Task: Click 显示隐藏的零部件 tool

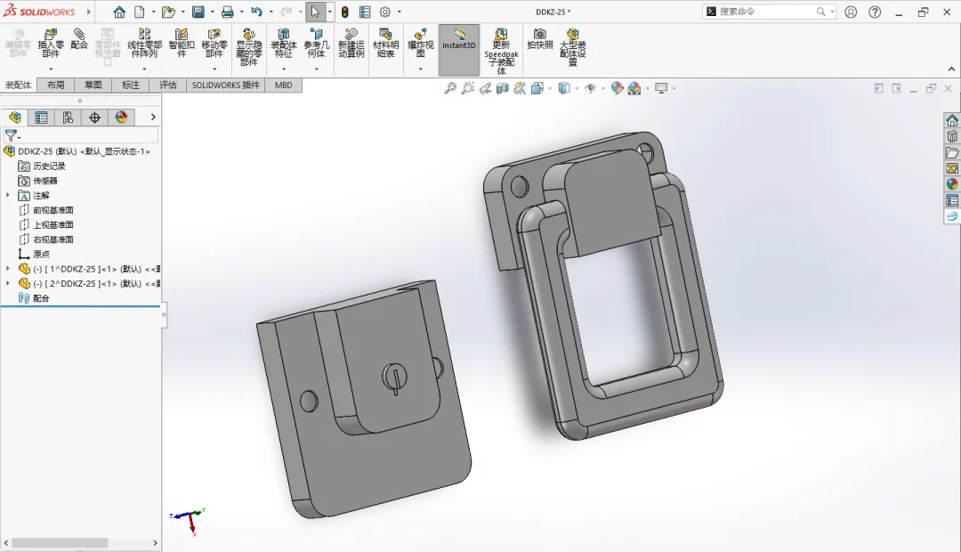Action: 249,47
